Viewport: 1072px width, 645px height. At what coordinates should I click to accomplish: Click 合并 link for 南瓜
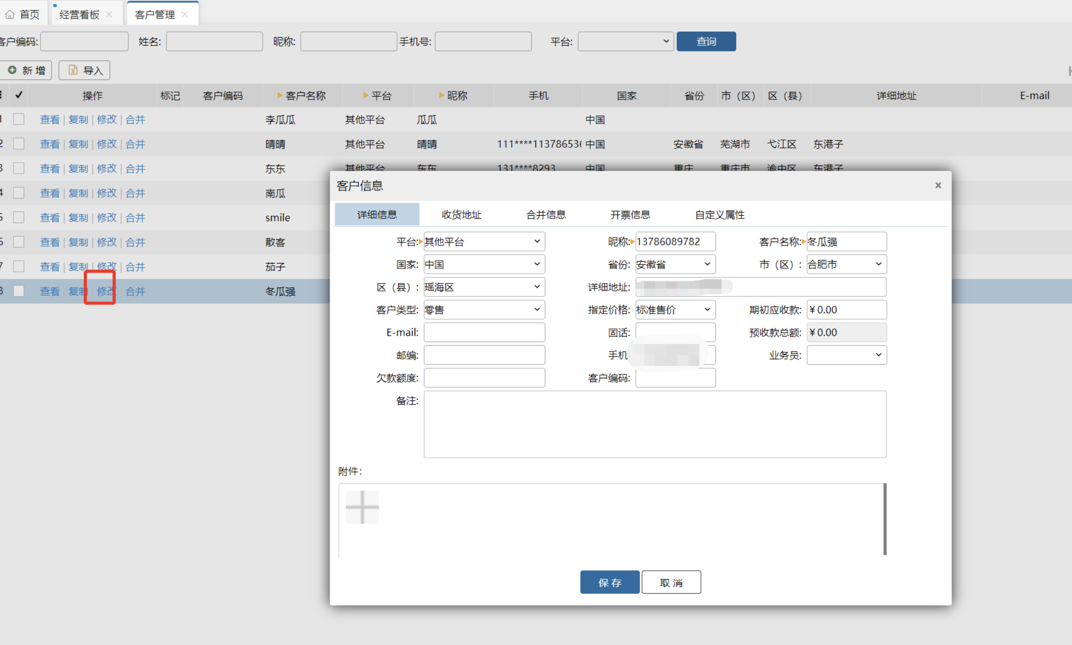click(135, 193)
